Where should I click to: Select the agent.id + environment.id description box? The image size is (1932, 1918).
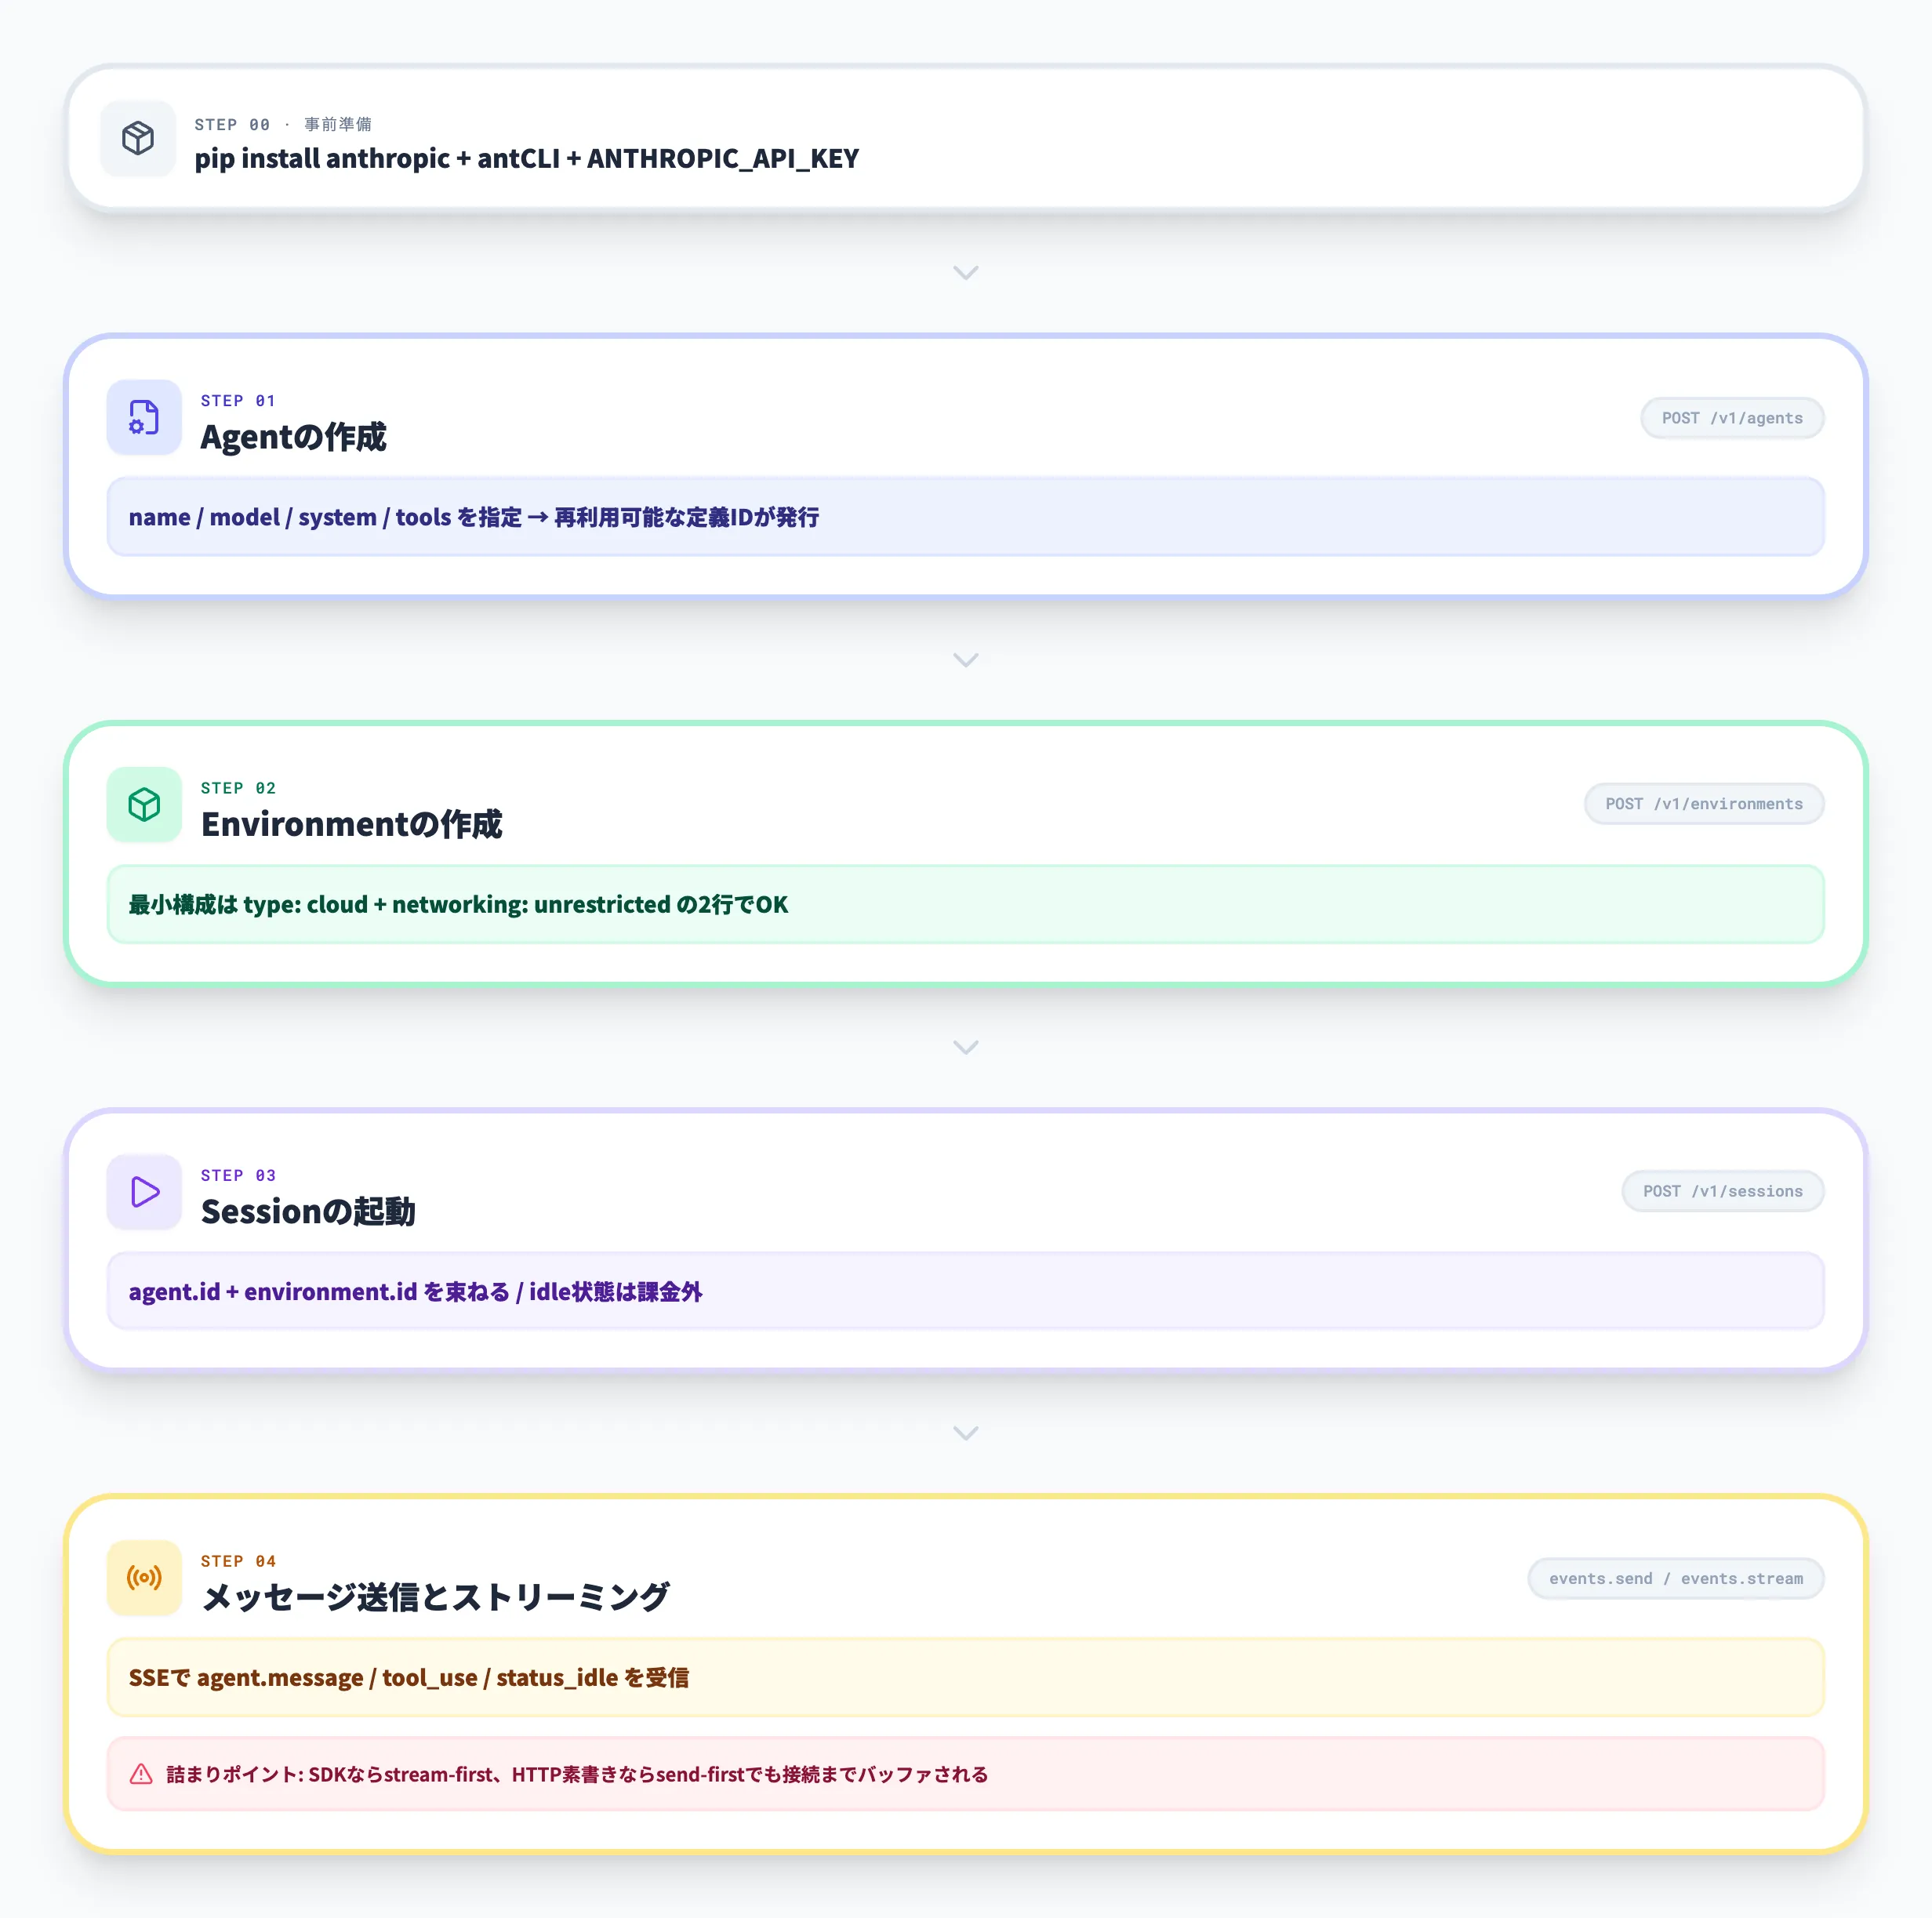pyautogui.click(x=965, y=1291)
